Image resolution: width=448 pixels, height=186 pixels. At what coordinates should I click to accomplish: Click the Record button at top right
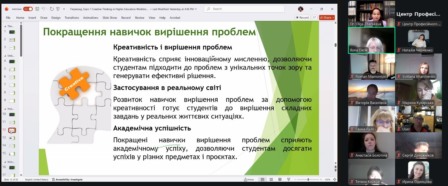[302, 18]
